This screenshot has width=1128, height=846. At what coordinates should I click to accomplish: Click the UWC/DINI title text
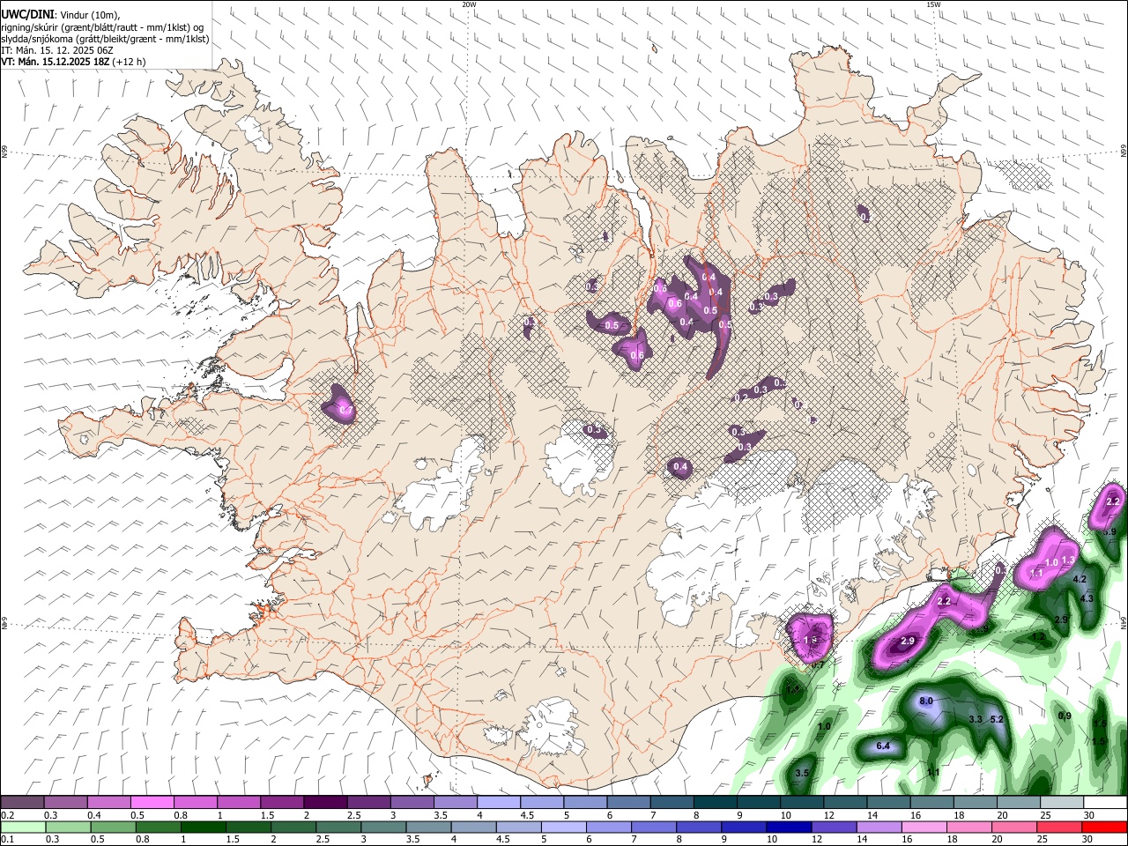pyautogui.click(x=26, y=15)
